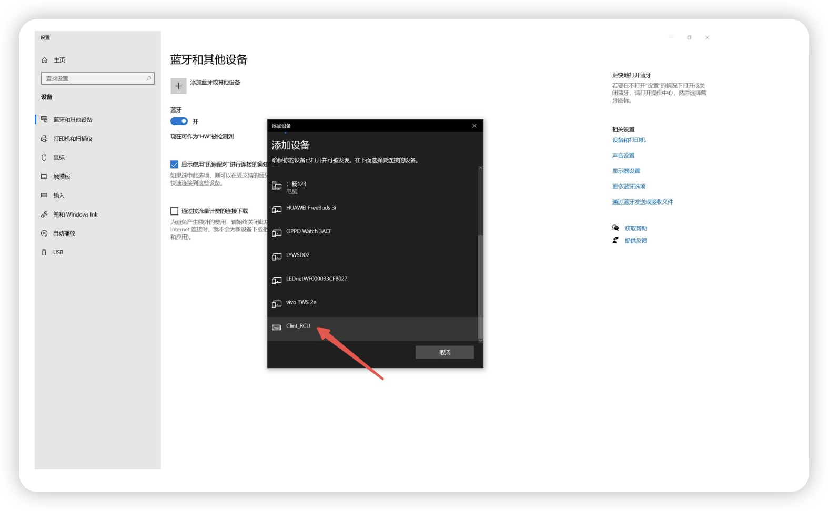Enable 通过按流量计费的连接下载 checkbox

tap(174, 211)
